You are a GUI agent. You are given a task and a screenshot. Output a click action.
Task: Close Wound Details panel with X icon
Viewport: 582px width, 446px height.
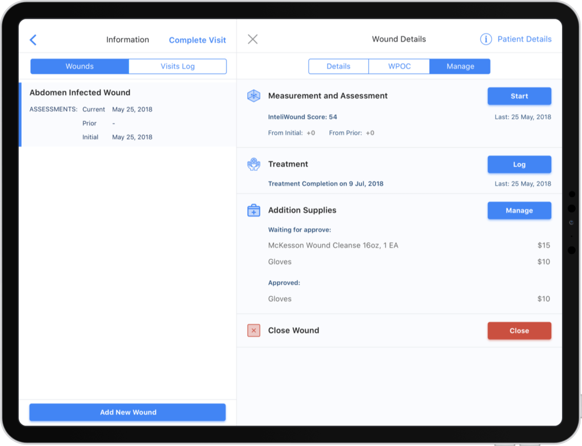pyautogui.click(x=253, y=39)
